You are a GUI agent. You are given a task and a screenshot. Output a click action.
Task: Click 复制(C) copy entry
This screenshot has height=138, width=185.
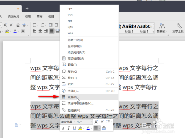89,72
